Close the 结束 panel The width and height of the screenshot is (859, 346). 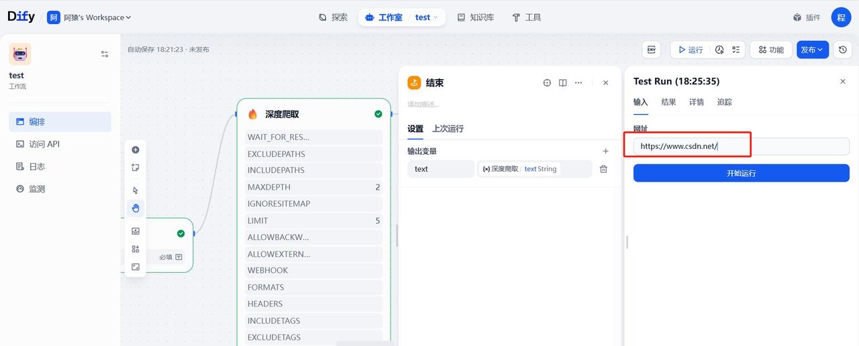[x=605, y=82]
